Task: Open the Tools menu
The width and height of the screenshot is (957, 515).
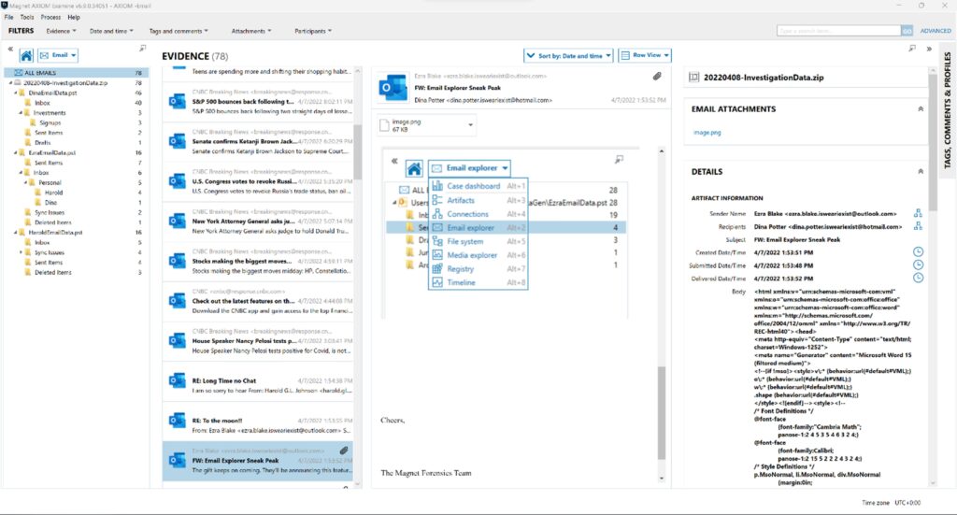Action: (27, 17)
